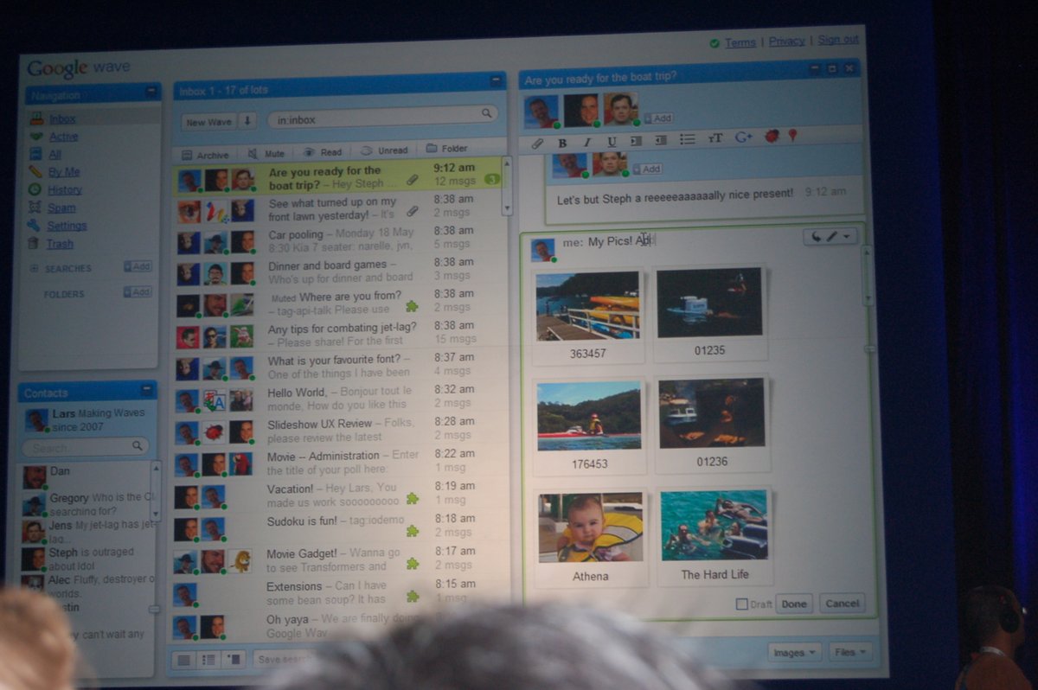The width and height of the screenshot is (1038, 690).
Task: Click the inbox list scrollbar
Action: [507, 185]
